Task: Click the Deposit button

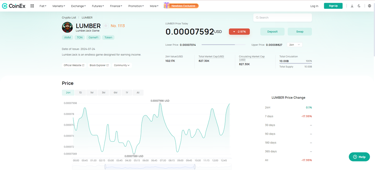Action: click(272, 32)
